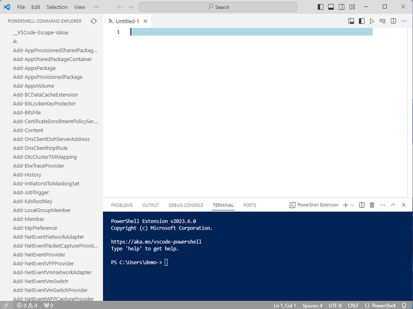This screenshot has width=413, height=309.
Task: Run the PowerShell script with play icon
Action: 372,21
